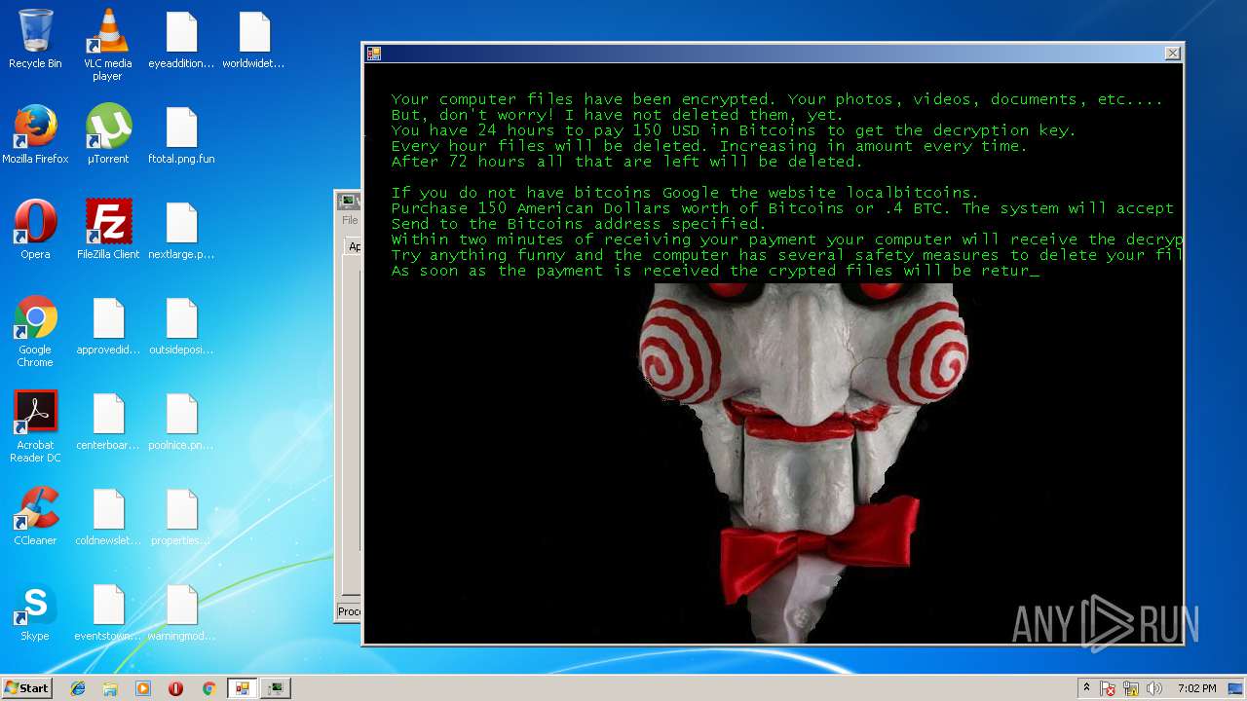This screenshot has height=701, width=1247.
Task: Launch Windows Media Player from taskbar
Action: tap(143, 688)
